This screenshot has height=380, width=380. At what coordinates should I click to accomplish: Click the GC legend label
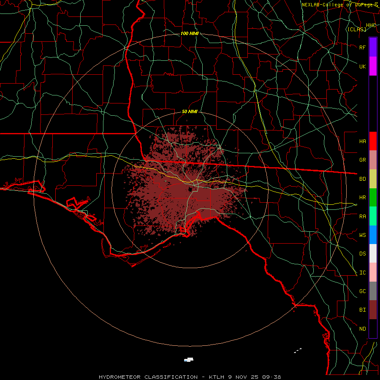[x=363, y=291]
